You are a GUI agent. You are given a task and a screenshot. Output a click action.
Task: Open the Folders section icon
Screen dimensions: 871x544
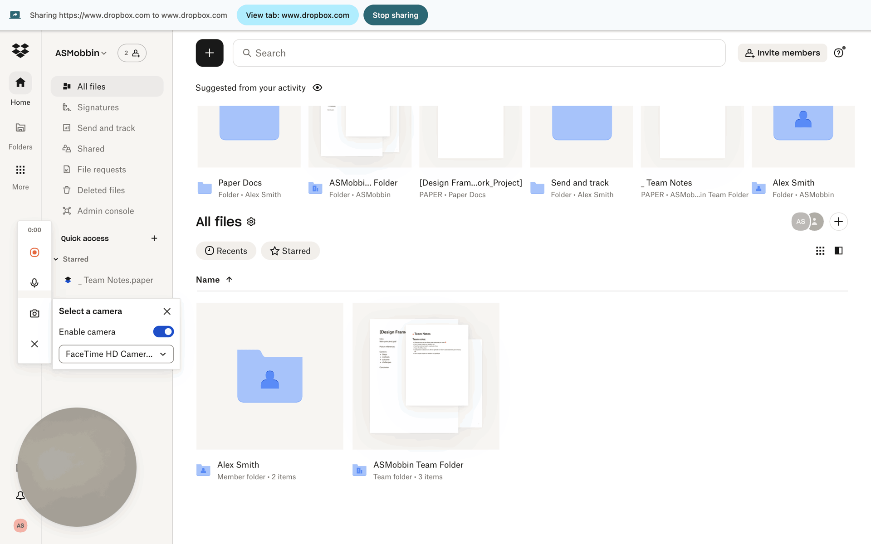click(20, 127)
